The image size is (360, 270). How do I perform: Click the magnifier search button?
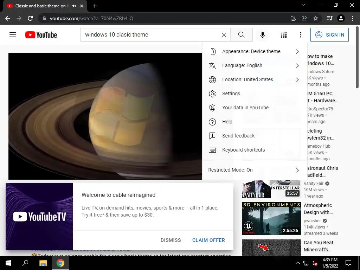coord(241,35)
